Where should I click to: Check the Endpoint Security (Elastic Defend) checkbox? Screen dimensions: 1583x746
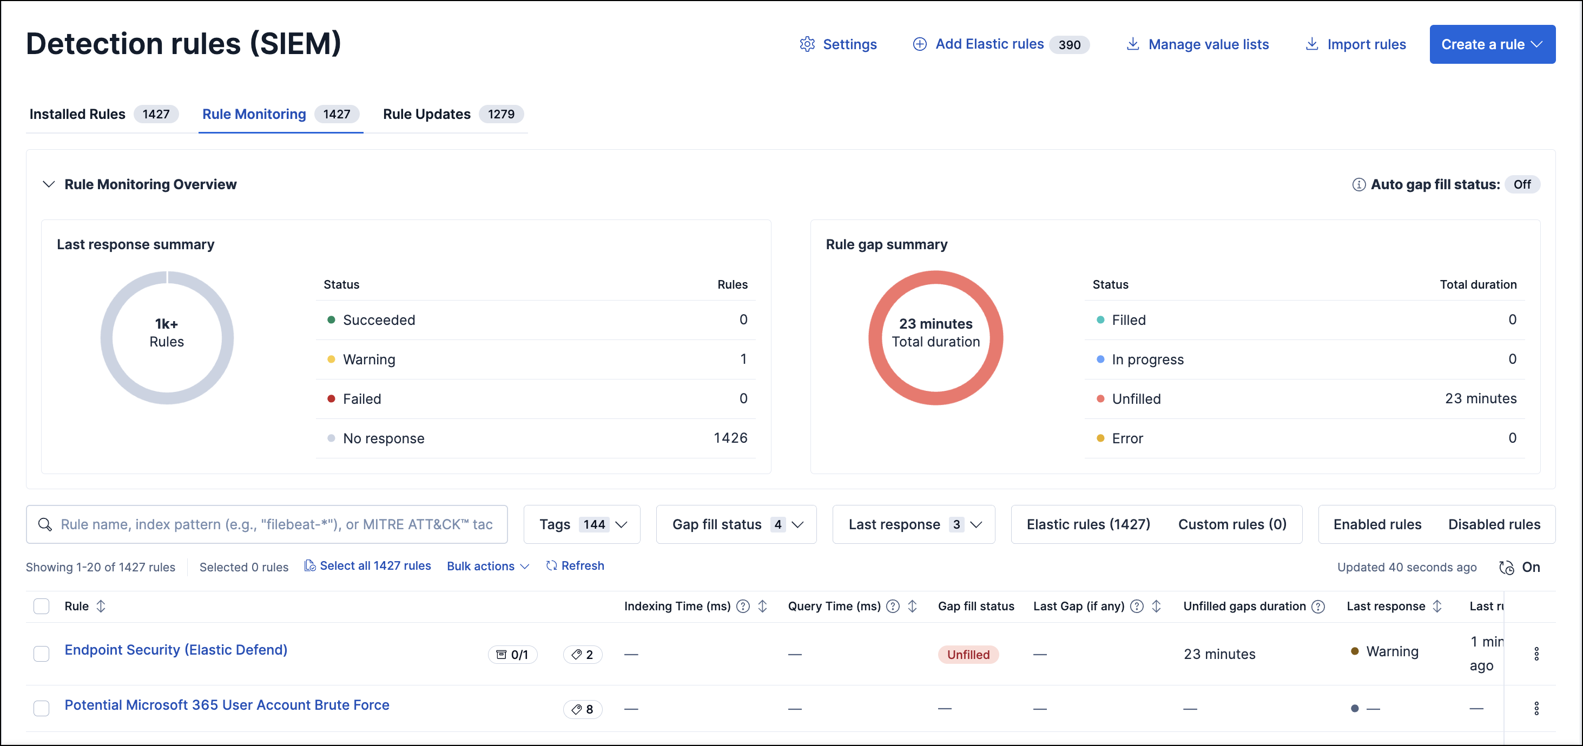[x=41, y=653]
